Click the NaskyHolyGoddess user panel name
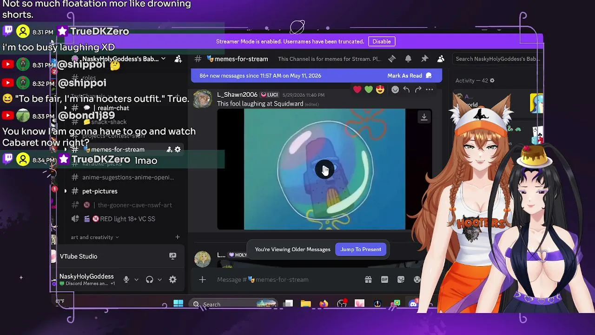This screenshot has width=595, height=335. pos(86,276)
